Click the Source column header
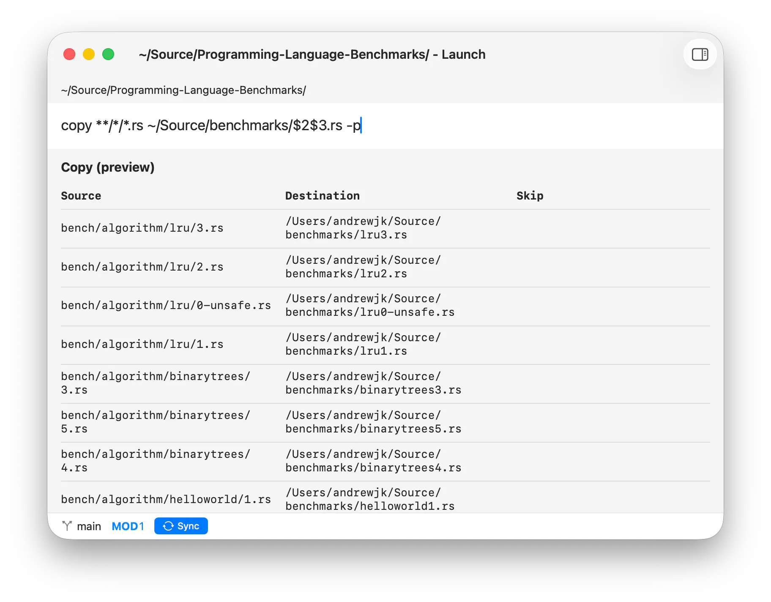 tap(81, 196)
